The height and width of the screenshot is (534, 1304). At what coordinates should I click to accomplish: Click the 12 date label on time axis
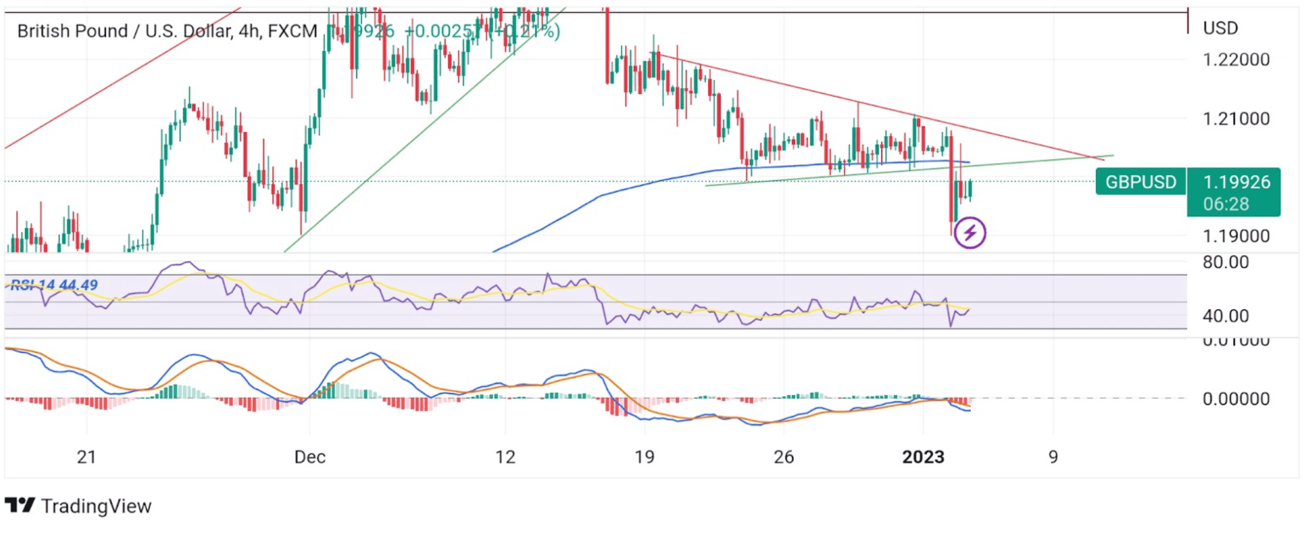(x=505, y=457)
